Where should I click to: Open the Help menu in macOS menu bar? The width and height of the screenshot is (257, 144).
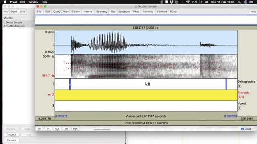pyautogui.click(x=44, y=2)
